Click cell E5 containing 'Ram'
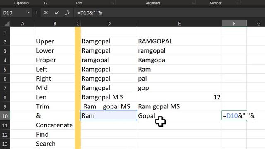The height and width of the screenshot is (149, 265). (x=179, y=69)
